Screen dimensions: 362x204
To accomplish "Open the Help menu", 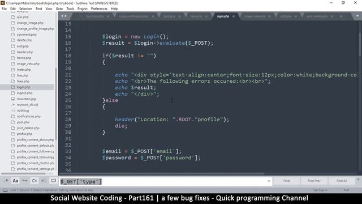I will (x=114, y=9).
